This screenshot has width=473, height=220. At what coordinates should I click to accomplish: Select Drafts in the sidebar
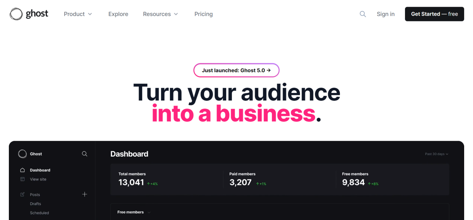tap(35, 203)
